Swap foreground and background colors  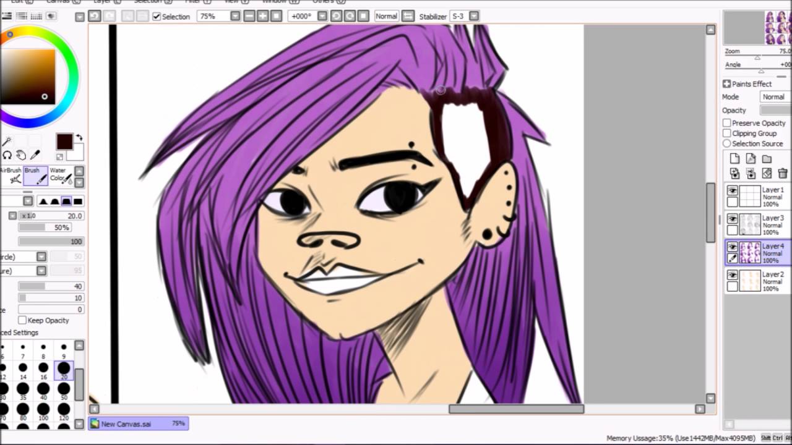[79, 137]
